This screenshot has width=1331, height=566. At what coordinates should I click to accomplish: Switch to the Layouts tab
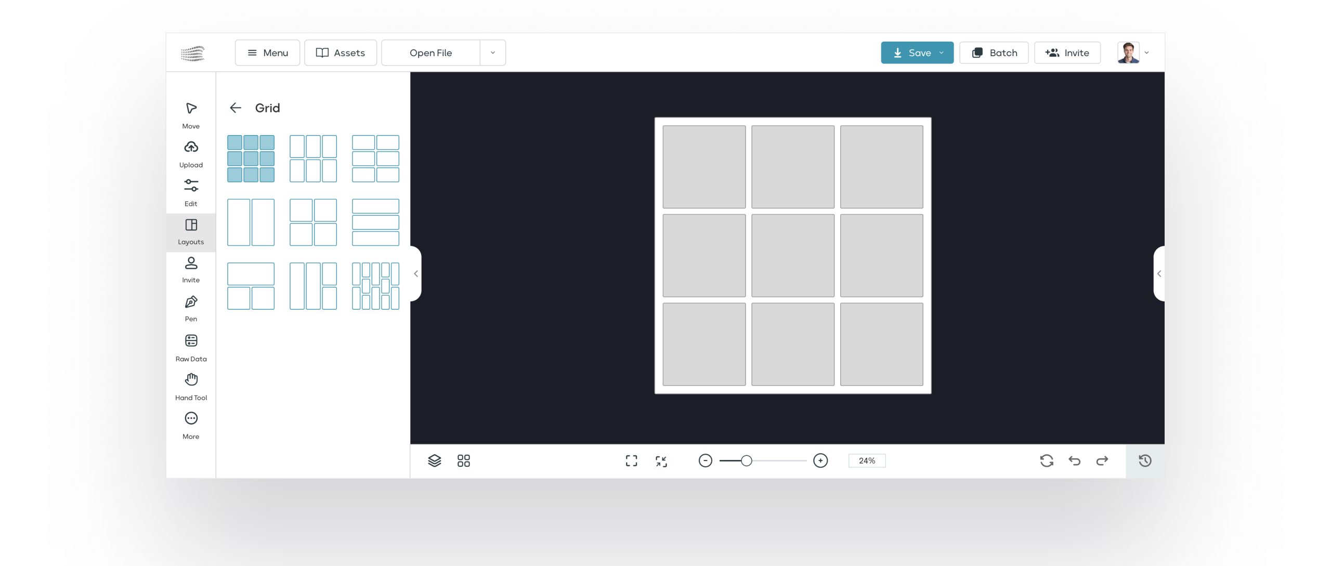[191, 232]
